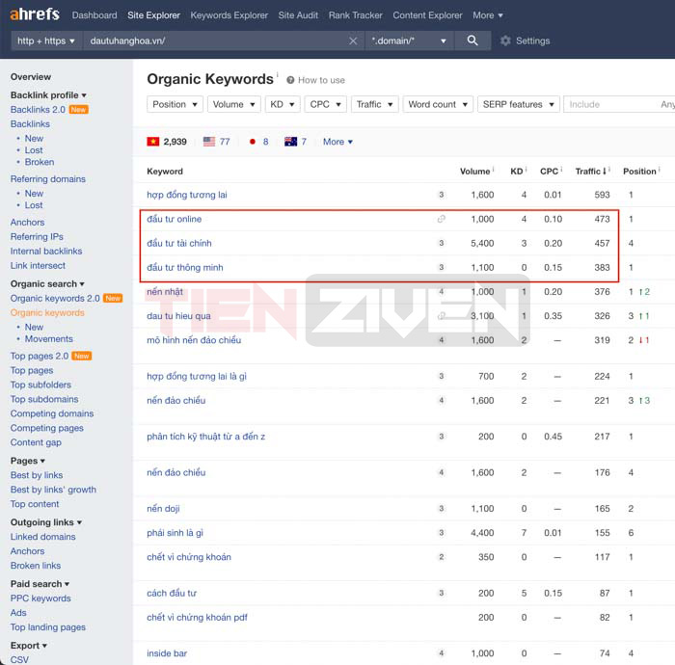Open the KD filter dropdown
Viewport: 675px width, 665px height.
(x=283, y=104)
